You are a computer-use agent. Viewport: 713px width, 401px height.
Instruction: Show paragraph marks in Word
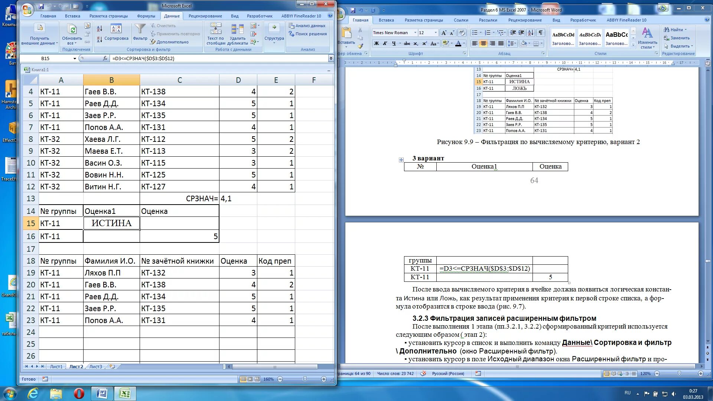pyautogui.click(x=541, y=33)
